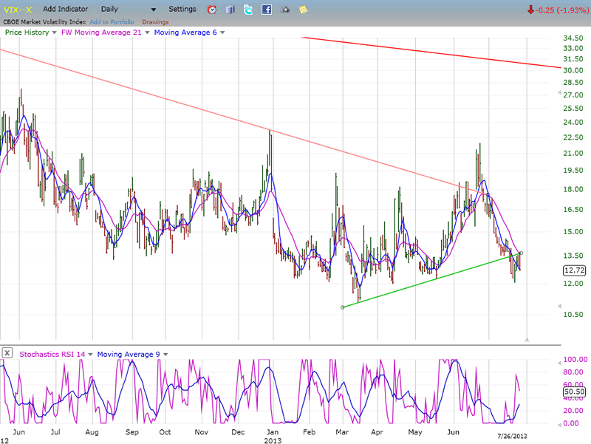The image size is (591, 444).
Task: Click the Add to Portfolio link
Action: pyautogui.click(x=112, y=22)
